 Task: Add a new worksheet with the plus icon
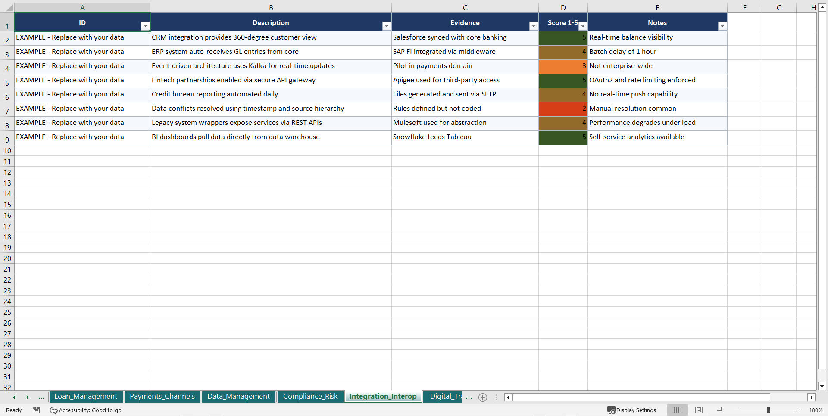(482, 397)
